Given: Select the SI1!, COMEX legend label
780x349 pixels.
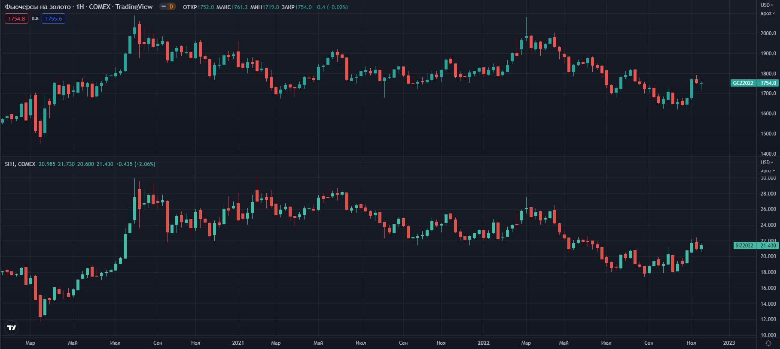Looking at the screenshot, I should tap(20, 164).
